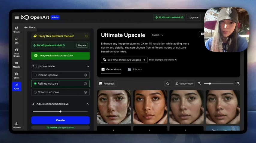256x143 pixels.
Task: Click the blue Create button
Action: coord(60,120)
